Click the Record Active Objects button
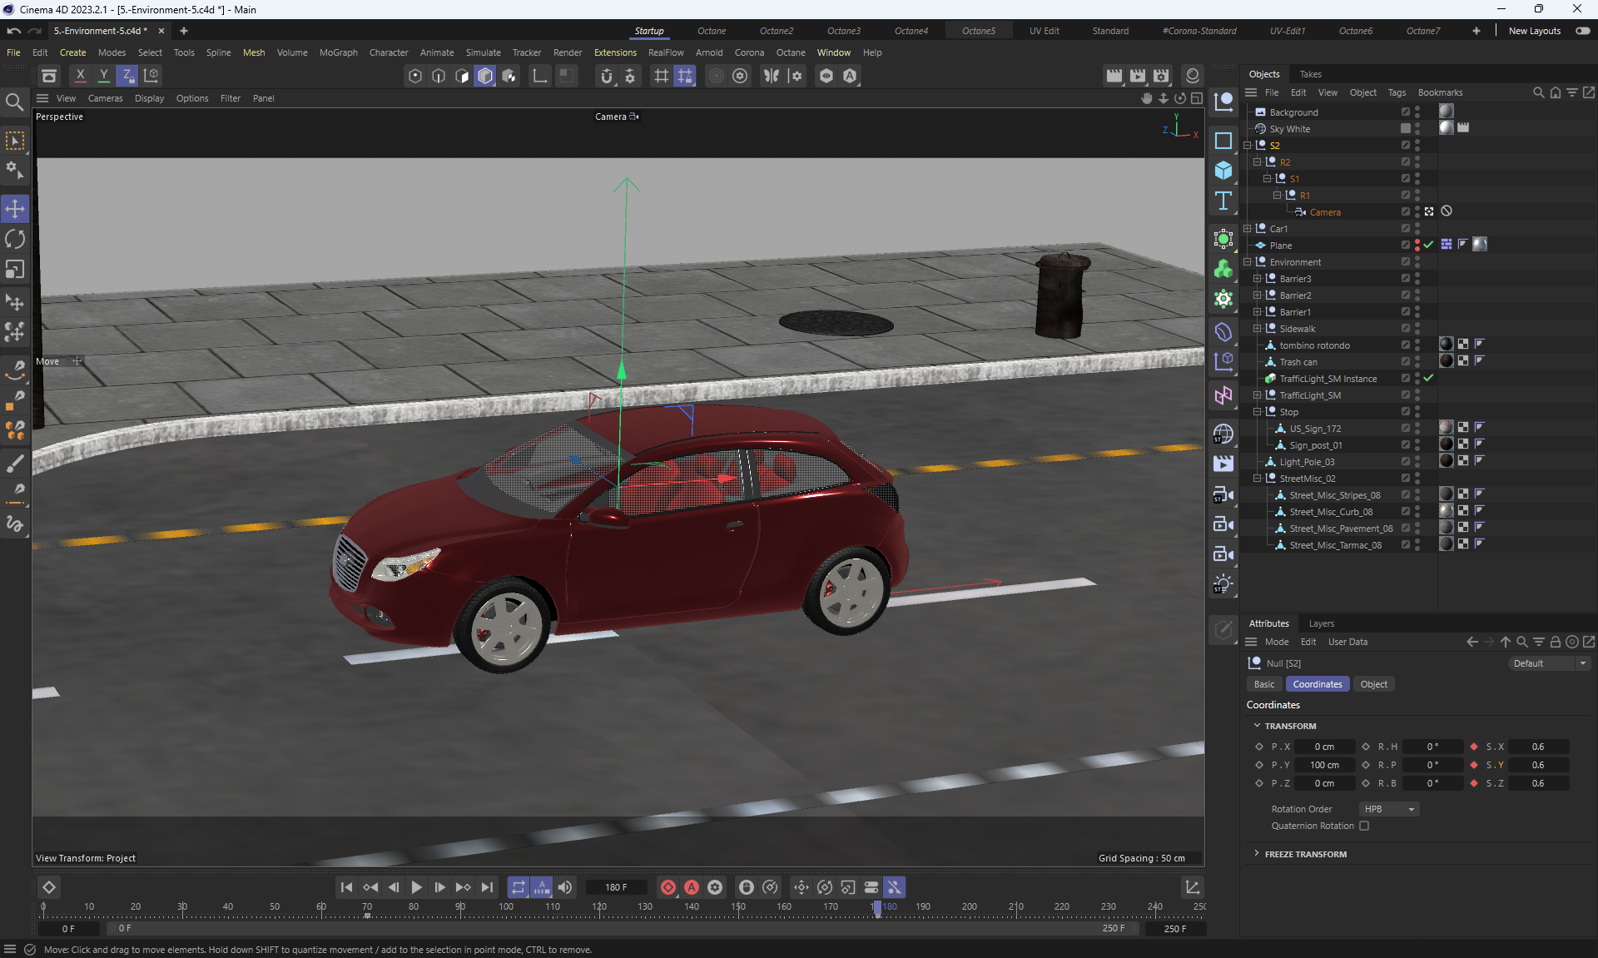This screenshot has width=1598, height=958. coord(668,887)
